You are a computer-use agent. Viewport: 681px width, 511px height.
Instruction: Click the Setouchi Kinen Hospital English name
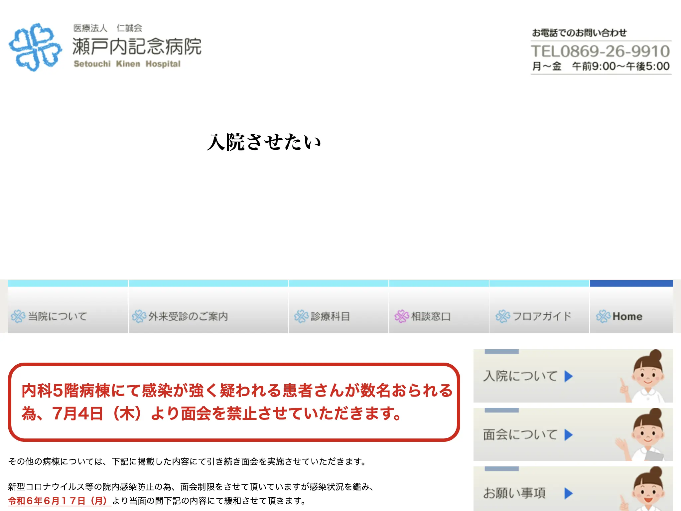click(127, 64)
